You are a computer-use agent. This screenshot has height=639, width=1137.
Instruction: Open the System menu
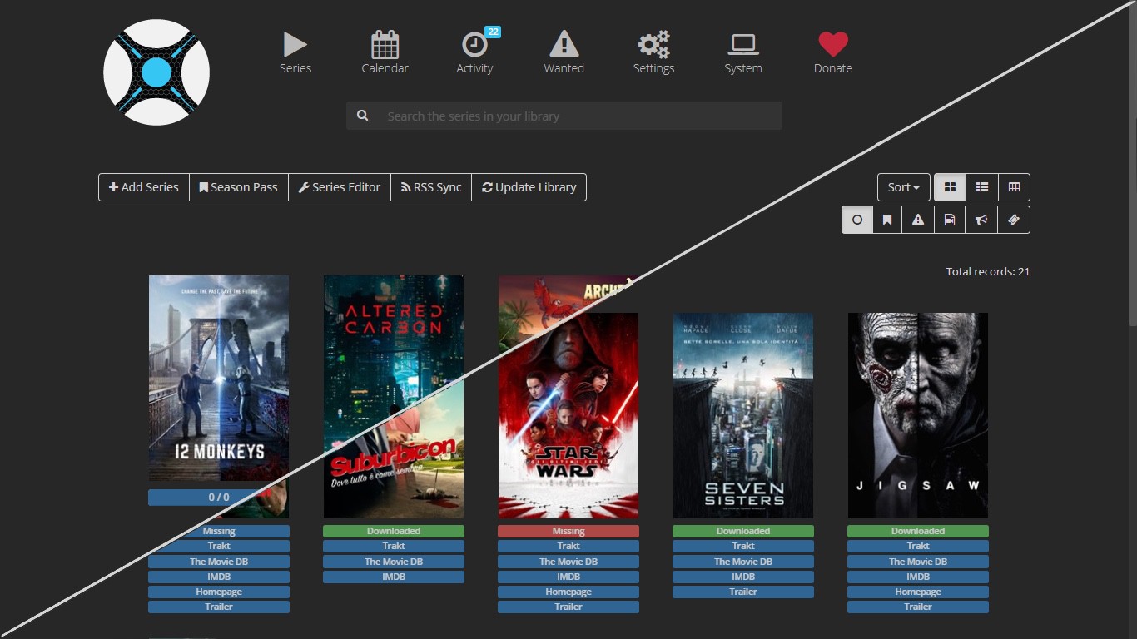[742, 52]
